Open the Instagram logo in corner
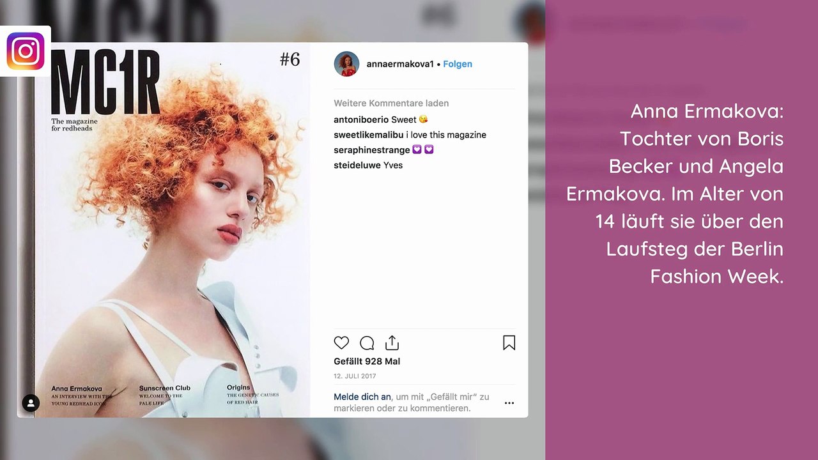The height and width of the screenshot is (460, 818). coord(26,51)
